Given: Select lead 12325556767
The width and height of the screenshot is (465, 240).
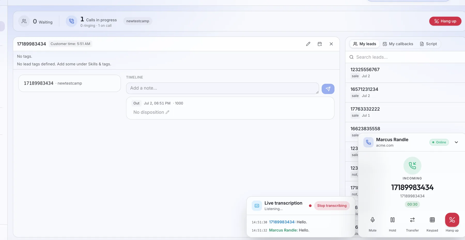Looking at the screenshot, I should (x=405, y=73).
